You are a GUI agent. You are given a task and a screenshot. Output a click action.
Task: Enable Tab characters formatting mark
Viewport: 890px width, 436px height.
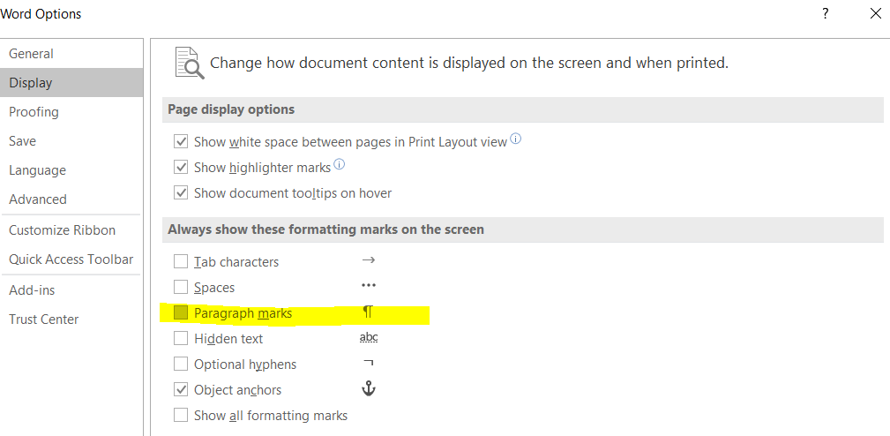[x=181, y=261]
